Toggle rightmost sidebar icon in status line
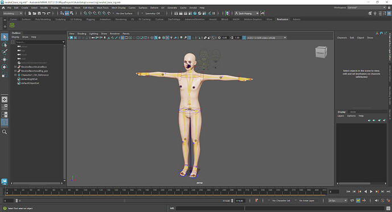392x212 pixels. point(389,13)
